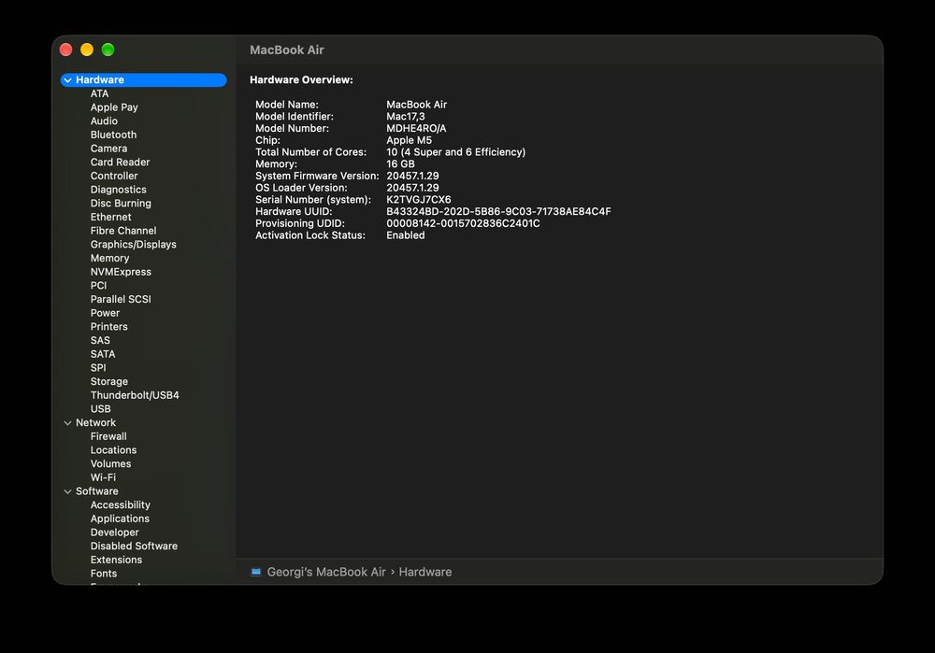935x653 pixels.
Task: View Graphics/Displays information
Action: [x=134, y=244]
